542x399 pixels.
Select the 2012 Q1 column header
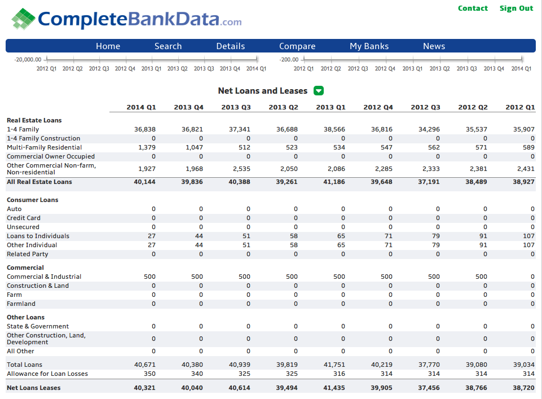click(520, 107)
